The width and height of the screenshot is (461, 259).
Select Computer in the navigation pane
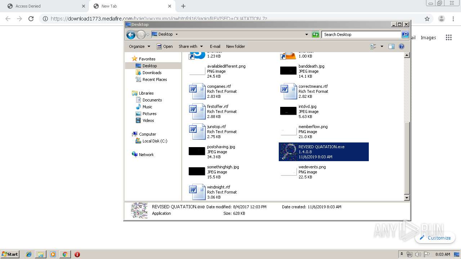pyautogui.click(x=147, y=134)
